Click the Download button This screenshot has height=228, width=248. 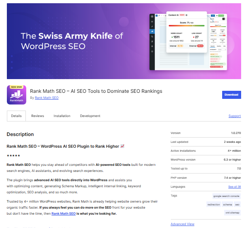pyautogui.click(x=231, y=95)
